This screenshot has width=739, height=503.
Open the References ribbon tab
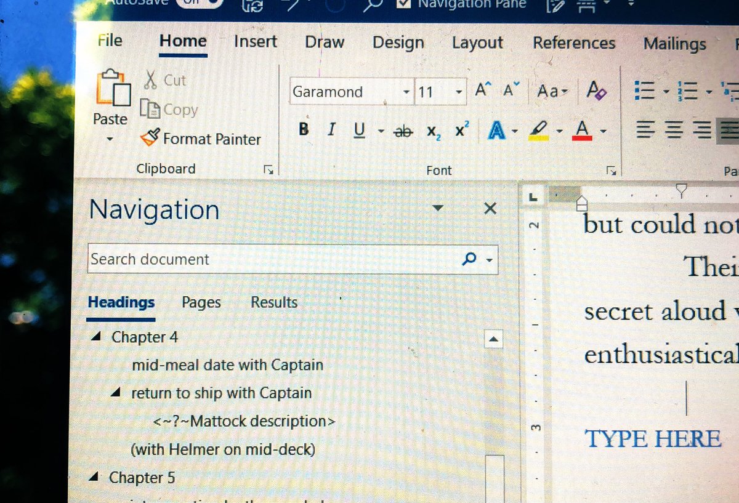click(573, 43)
